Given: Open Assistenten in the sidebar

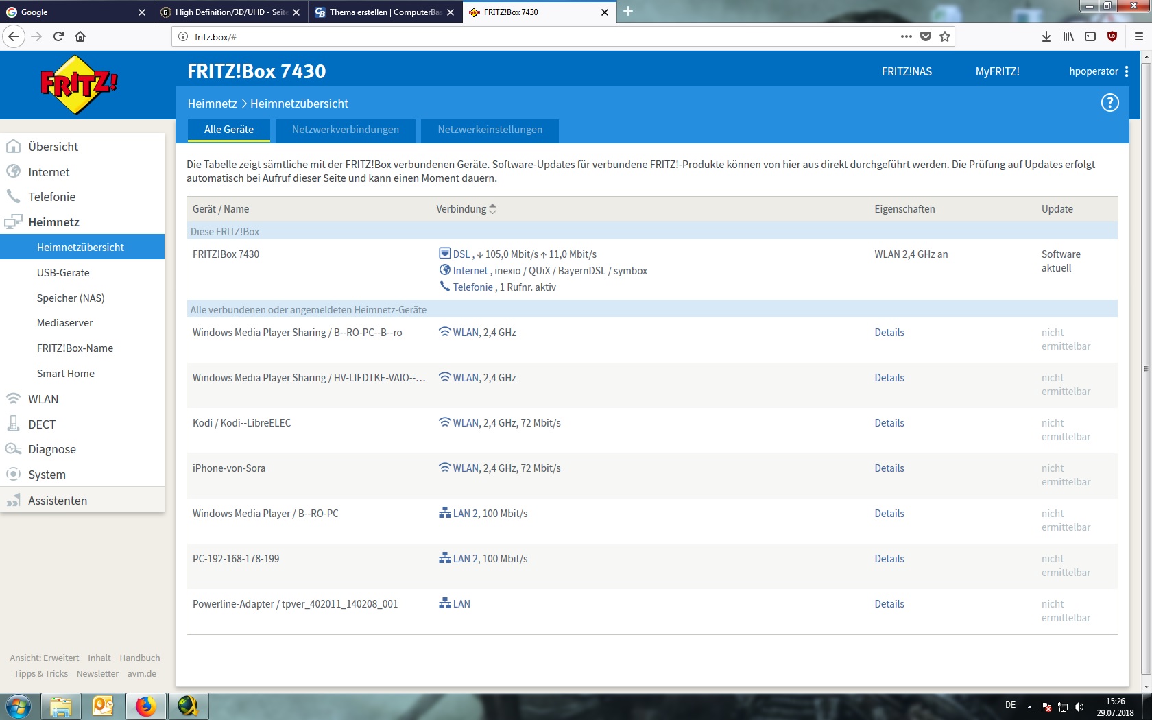Looking at the screenshot, I should coord(82,501).
